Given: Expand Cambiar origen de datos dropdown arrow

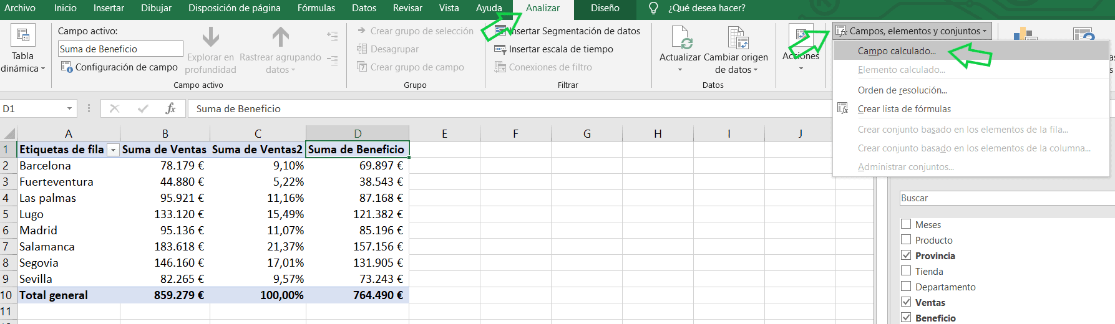Looking at the screenshot, I should point(756,70).
